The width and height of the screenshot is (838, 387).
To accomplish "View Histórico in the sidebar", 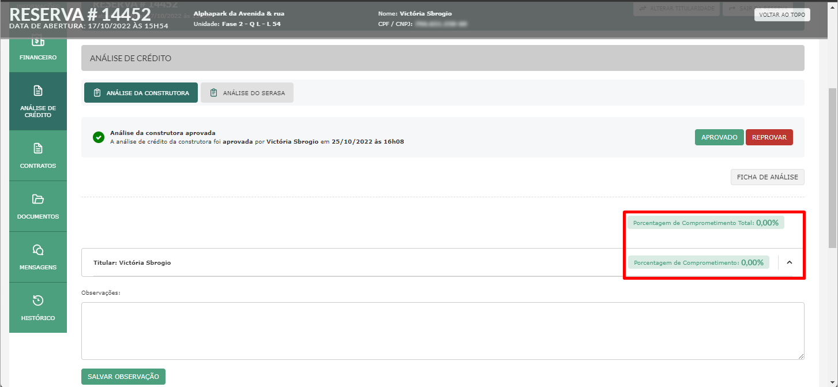I will [x=38, y=307].
